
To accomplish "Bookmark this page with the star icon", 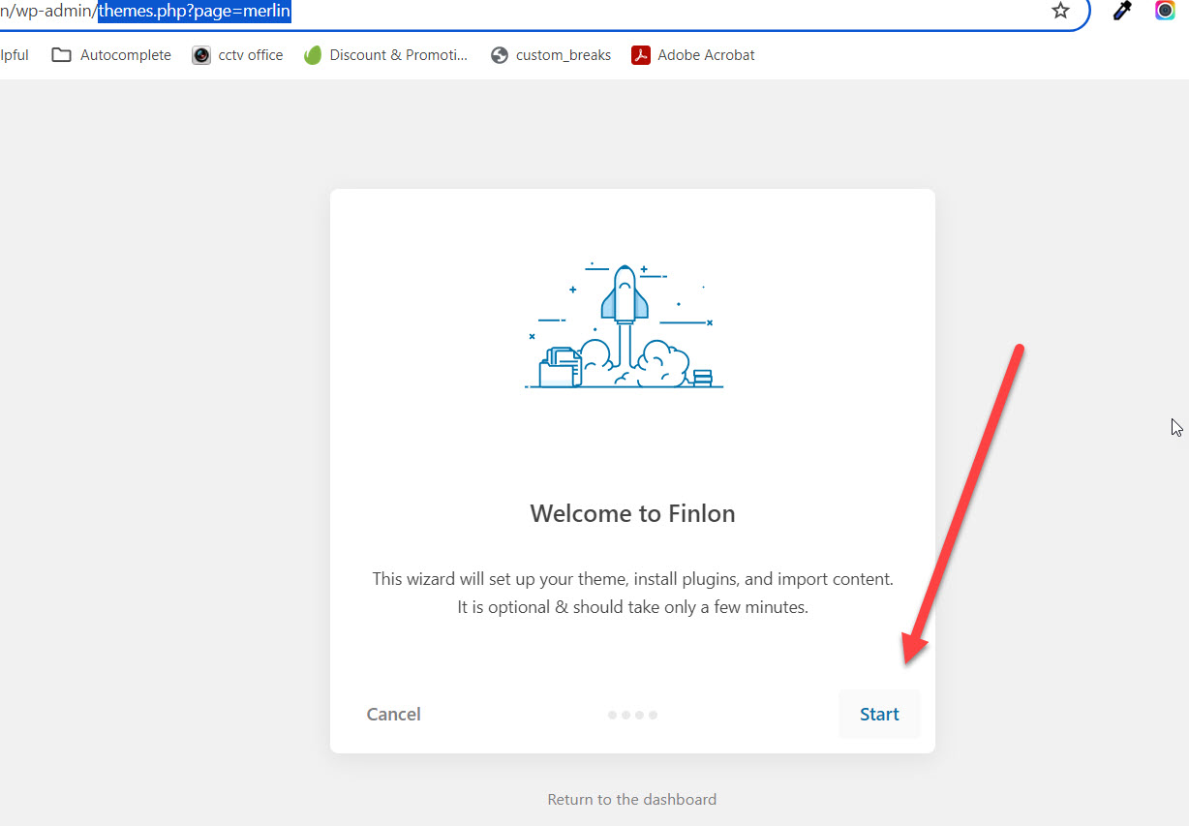I will (x=1060, y=11).
